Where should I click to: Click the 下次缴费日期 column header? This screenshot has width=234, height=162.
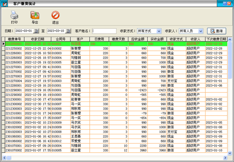(x=216, y=39)
